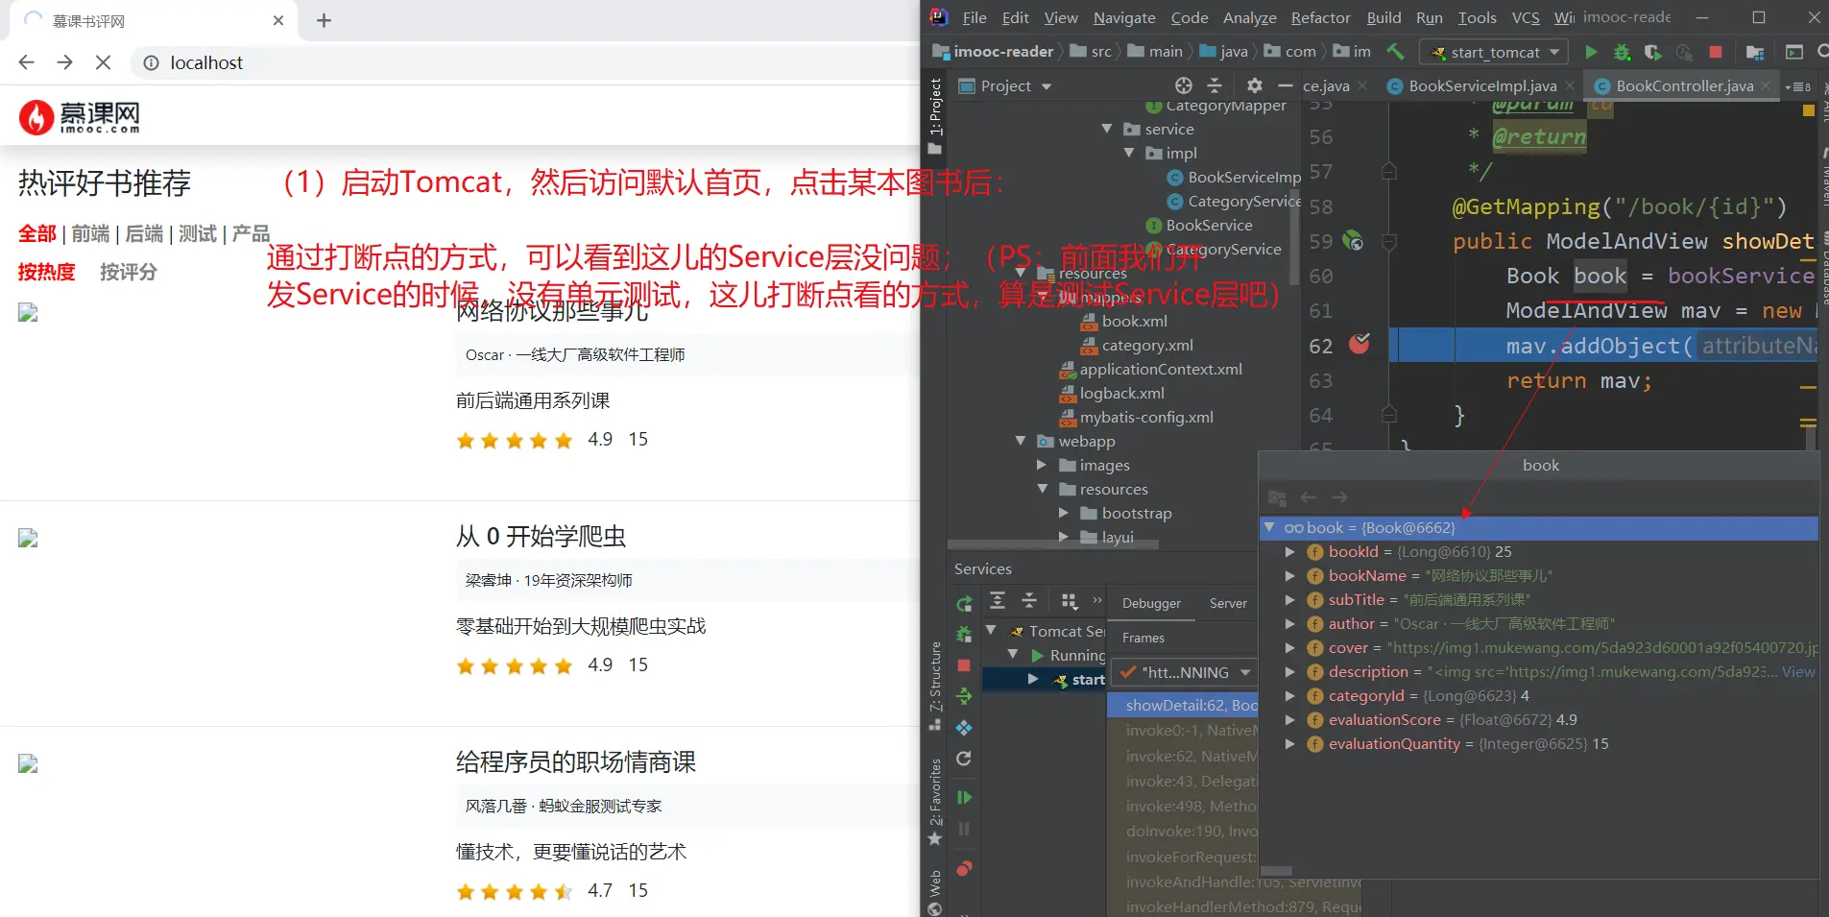This screenshot has width=1829, height=917.
Task: Open the Refactor menu
Action: tap(1320, 17)
